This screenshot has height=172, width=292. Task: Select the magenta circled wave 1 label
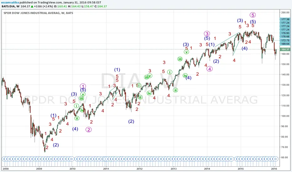pyautogui.click(x=83, y=86)
